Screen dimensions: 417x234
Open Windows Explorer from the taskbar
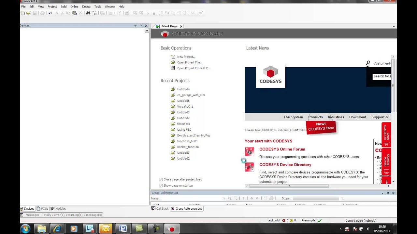pyautogui.click(x=41, y=229)
